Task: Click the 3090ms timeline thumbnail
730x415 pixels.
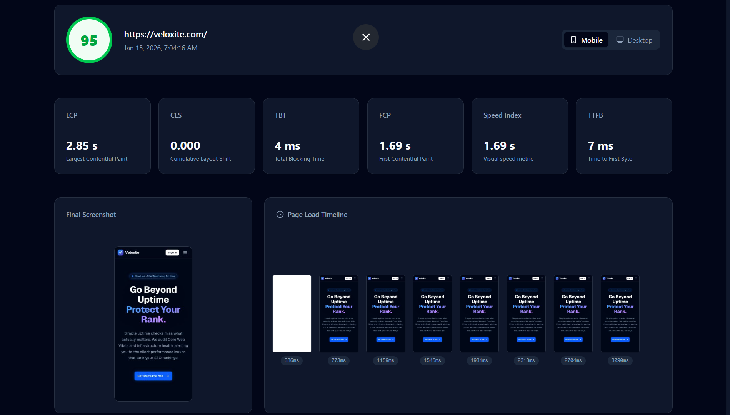Action: [620, 313]
